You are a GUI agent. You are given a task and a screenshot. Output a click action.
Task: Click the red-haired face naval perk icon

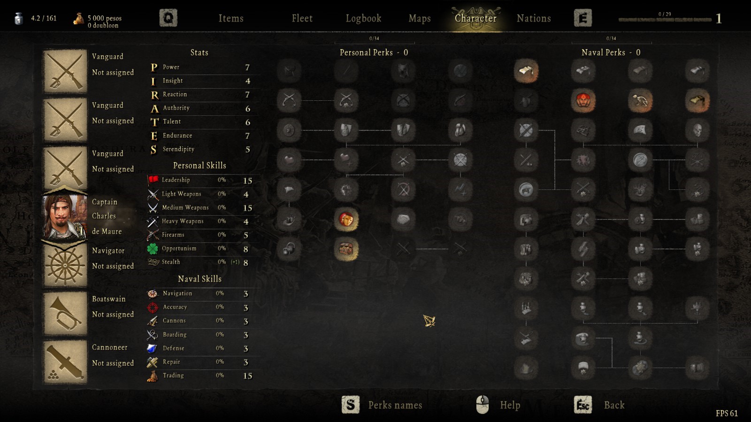[583, 101]
